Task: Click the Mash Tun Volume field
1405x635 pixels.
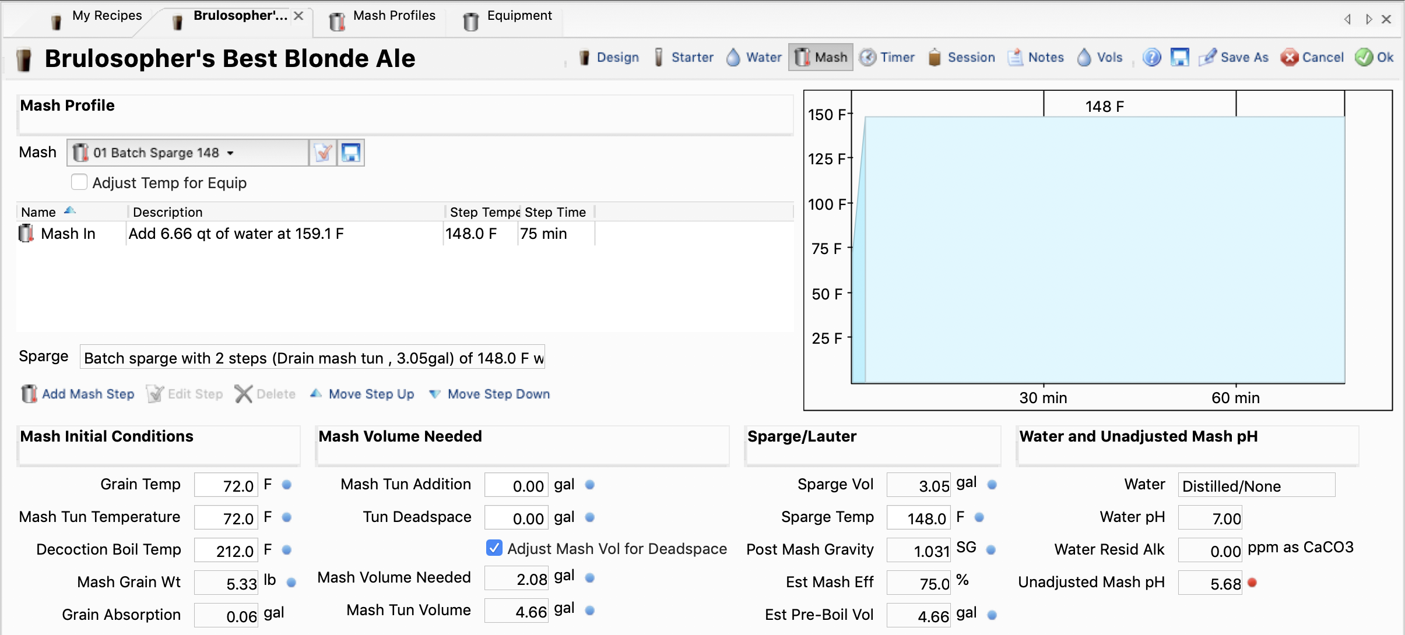Action: pos(517,611)
